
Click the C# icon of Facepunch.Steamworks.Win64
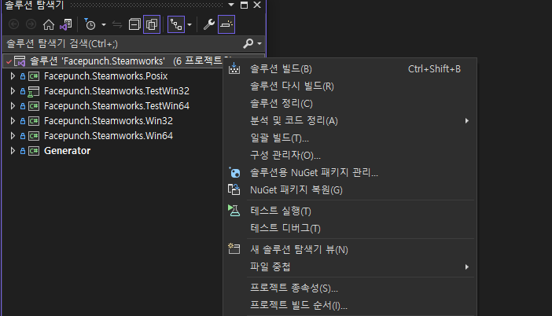click(x=34, y=136)
